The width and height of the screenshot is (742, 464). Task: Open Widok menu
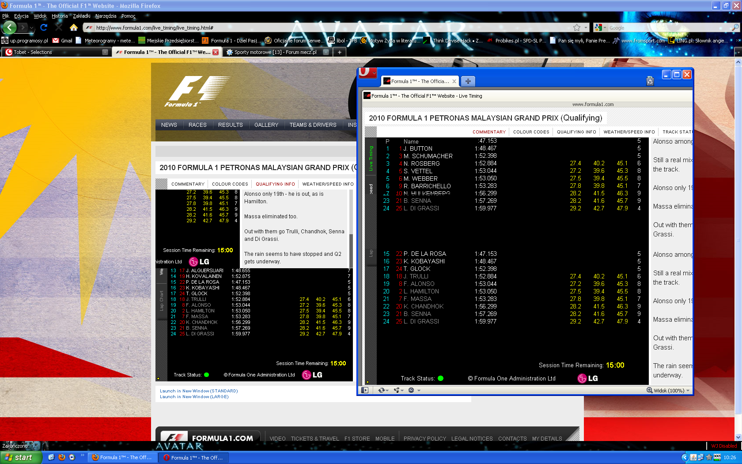[40, 16]
